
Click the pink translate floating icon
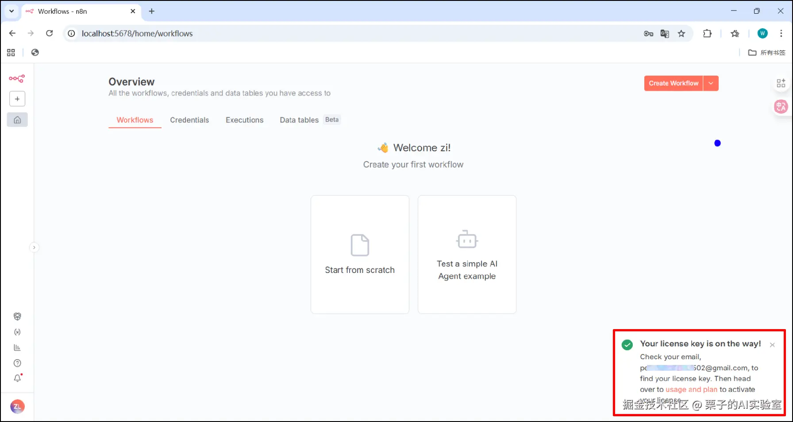(x=781, y=107)
